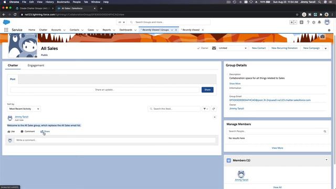The height and width of the screenshot is (189, 336).
Task: Open the Favorites star icon
Action: [292, 22]
